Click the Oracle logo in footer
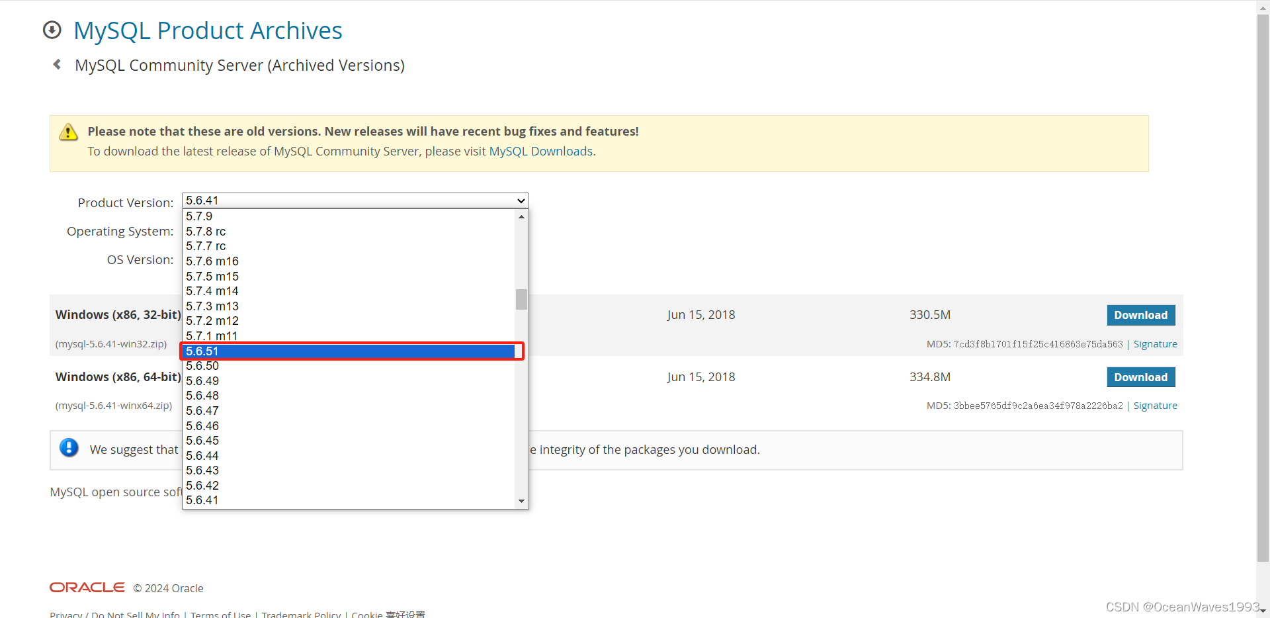 point(87,588)
